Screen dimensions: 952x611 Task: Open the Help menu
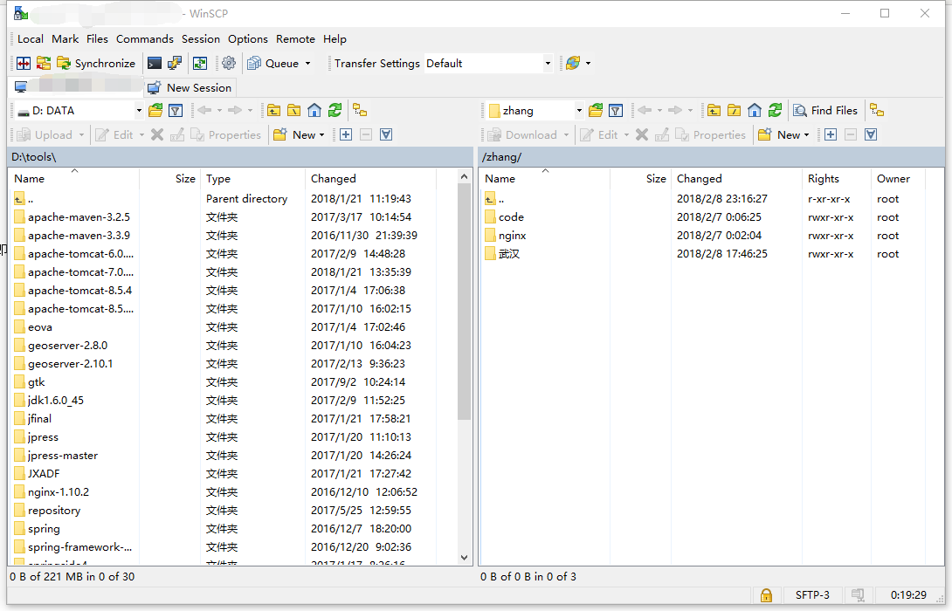(335, 38)
